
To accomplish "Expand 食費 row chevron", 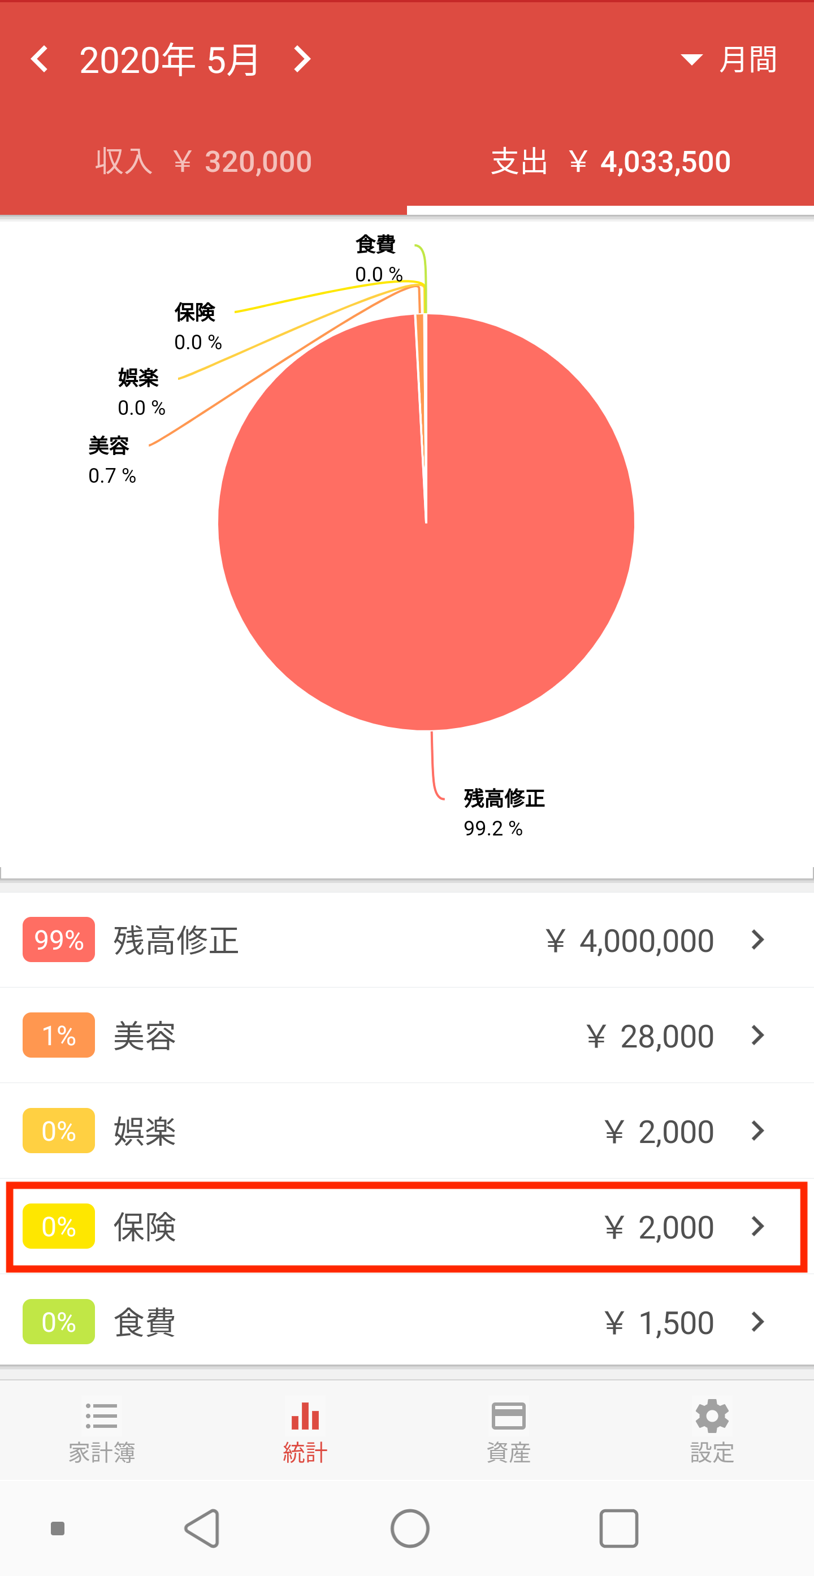I will point(757,1322).
